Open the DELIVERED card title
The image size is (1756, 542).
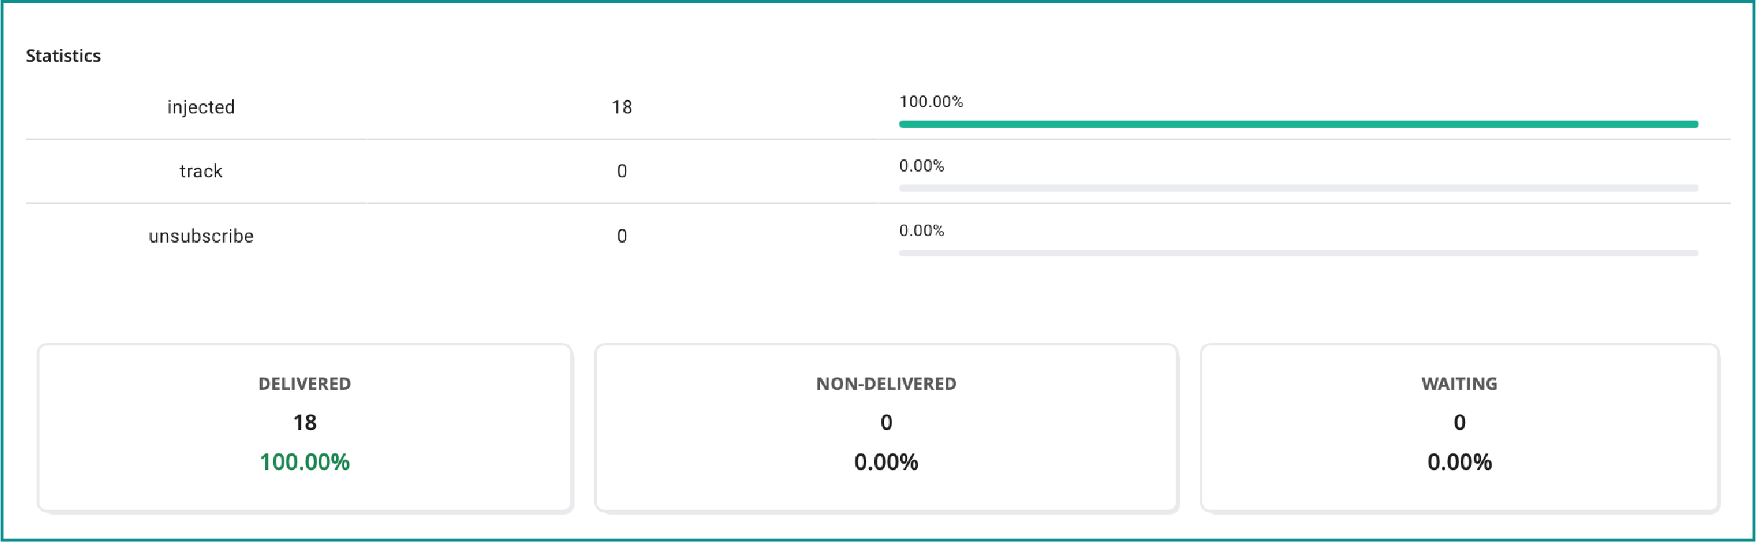pyautogui.click(x=305, y=384)
